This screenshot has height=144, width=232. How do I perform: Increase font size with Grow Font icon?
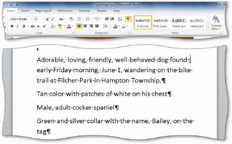click(47, 19)
